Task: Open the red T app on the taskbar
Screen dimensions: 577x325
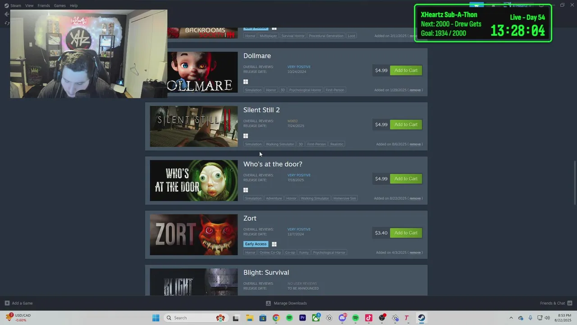Action: tap(406, 318)
